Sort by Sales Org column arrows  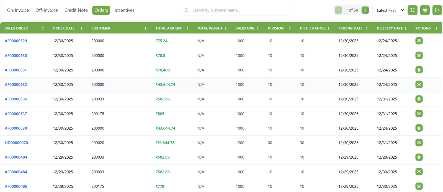[258, 28]
